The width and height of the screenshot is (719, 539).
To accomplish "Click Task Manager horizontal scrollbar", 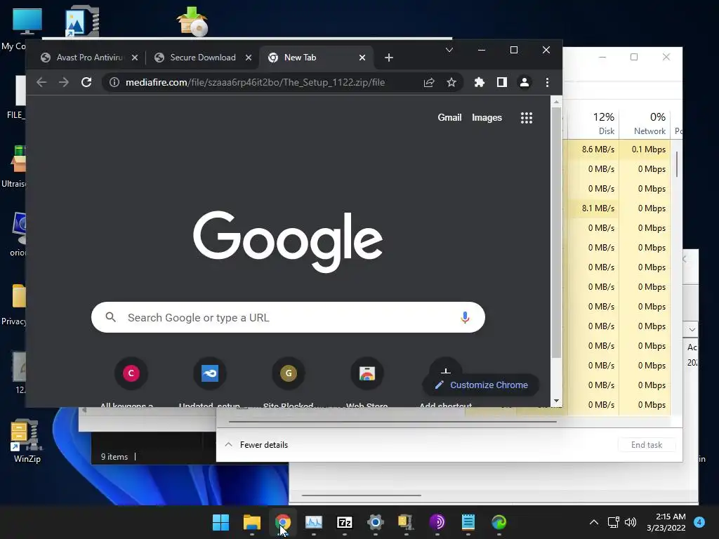I will 393,421.
